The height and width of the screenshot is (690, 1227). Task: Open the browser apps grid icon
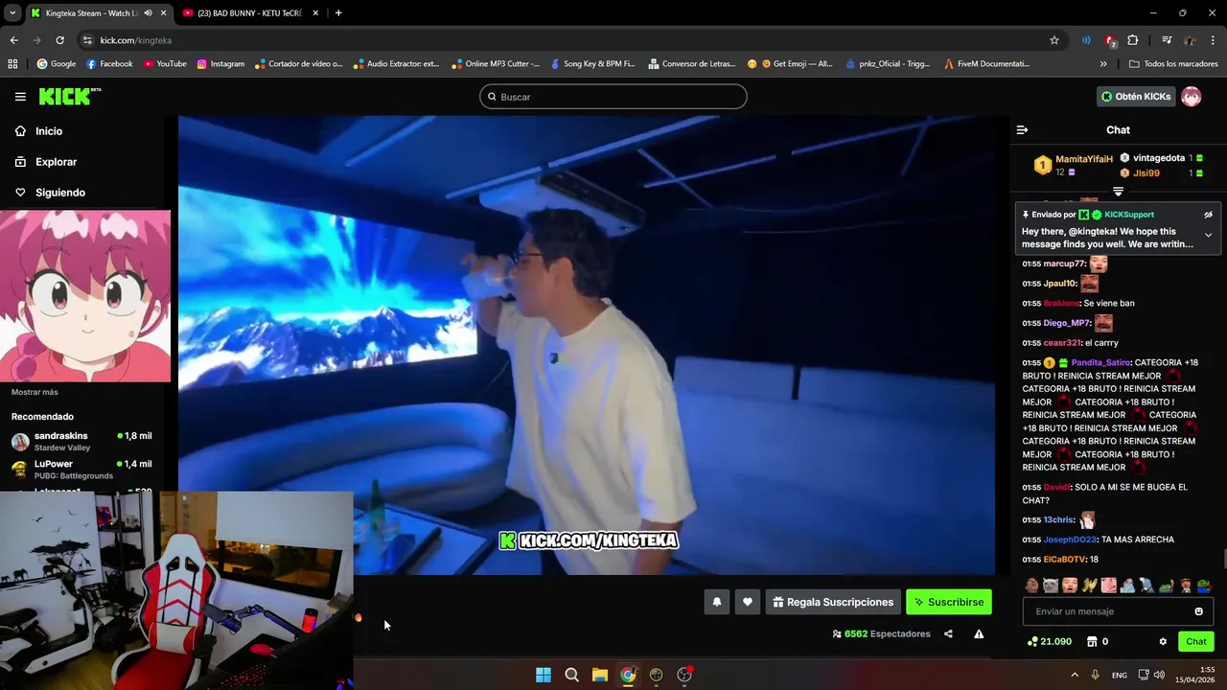click(12, 64)
